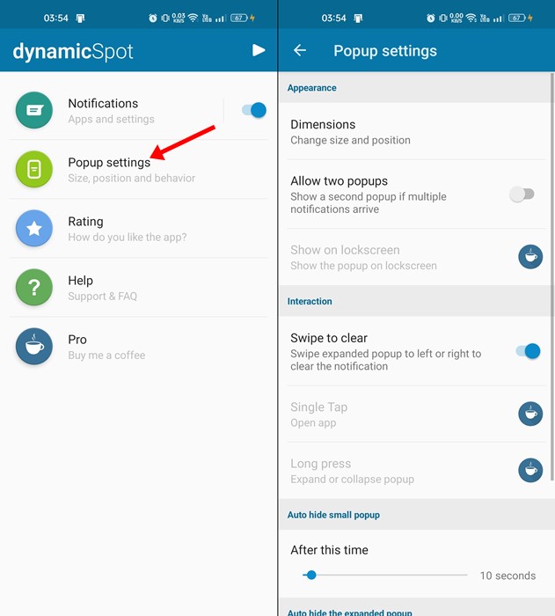The image size is (555, 616).
Task: Tap the 03:54 clock in right status bar
Action: tap(333, 18)
